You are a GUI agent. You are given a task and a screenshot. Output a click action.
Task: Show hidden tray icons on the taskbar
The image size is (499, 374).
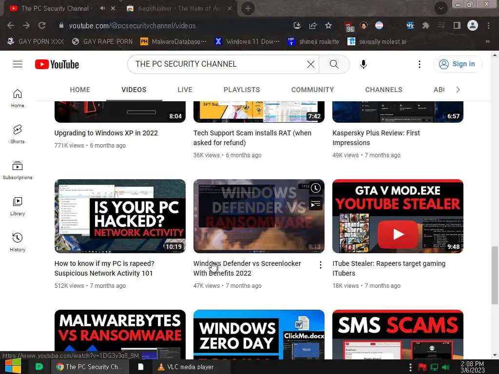click(x=410, y=367)
